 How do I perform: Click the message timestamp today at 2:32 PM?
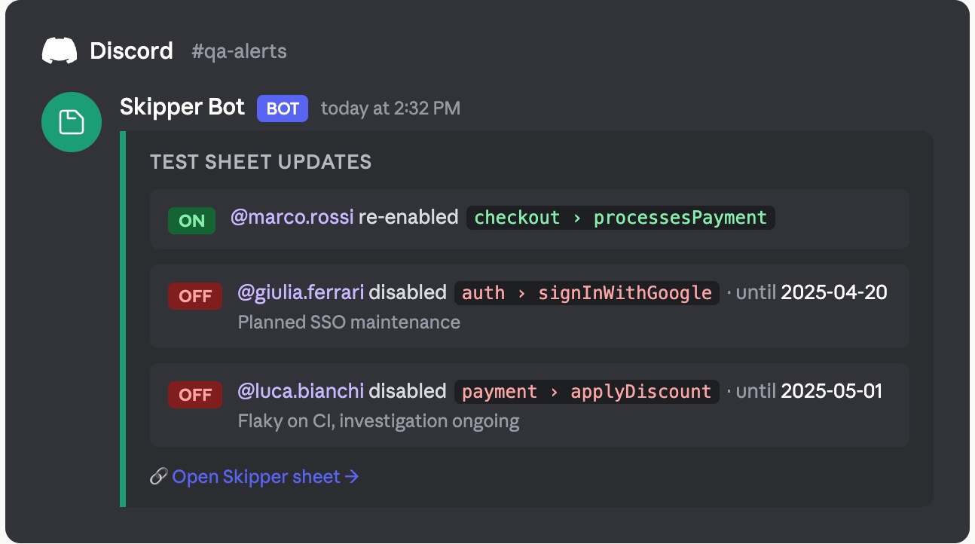coord(390,108)
